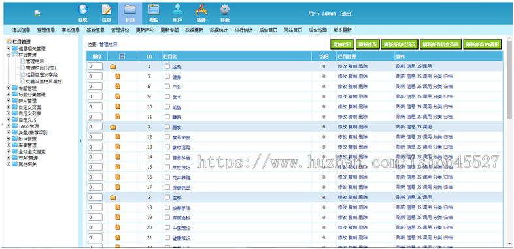This screenshot has width=514, height=249.
Task: Click the 退出 logout link
Action: 346,14
